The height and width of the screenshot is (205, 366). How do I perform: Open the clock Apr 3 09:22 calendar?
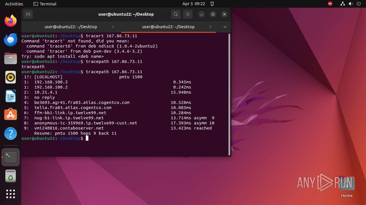tap(194, 4)
